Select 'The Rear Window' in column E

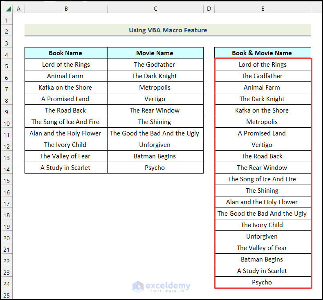[x=262, y=168]
